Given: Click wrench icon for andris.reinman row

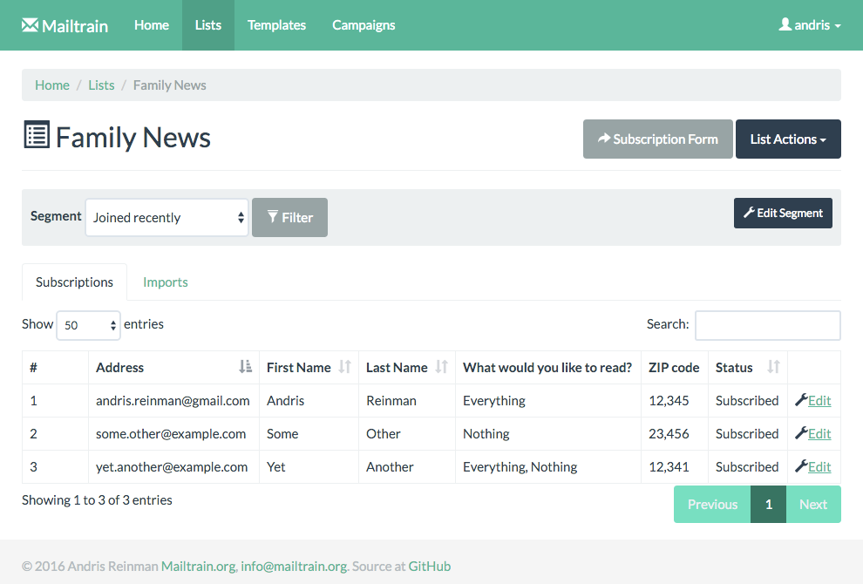Looking at the screenshot, I should (x=801, y=400).
